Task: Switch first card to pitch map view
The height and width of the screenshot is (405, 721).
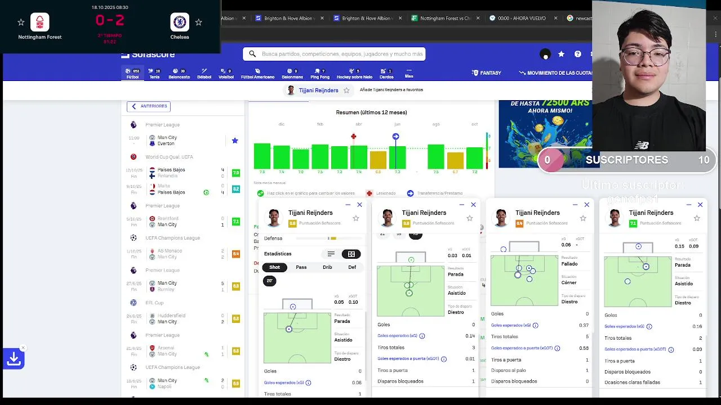Action: click(x=351, y=254)
